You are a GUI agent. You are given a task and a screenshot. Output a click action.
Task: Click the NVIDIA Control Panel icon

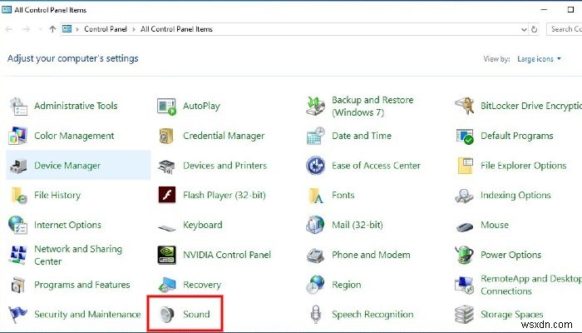coord(166,255)
